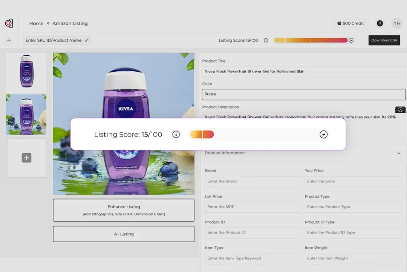Screen dimensions: 407x272
Task: Click the Enter the Product ID Type field
Action: click(353, 232)
